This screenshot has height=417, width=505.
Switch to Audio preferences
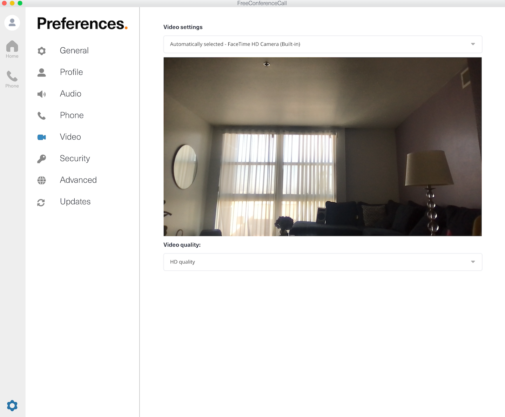tap(70, 94)
